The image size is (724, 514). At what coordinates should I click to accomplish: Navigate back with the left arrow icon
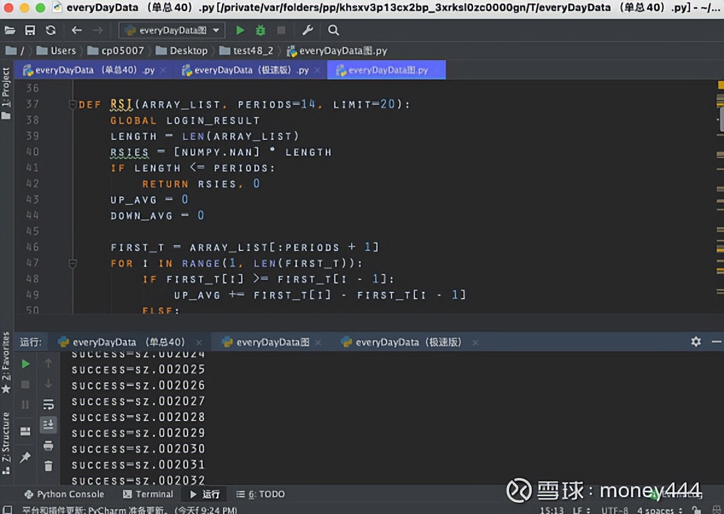pyautogui.click(x=77, y=30)
